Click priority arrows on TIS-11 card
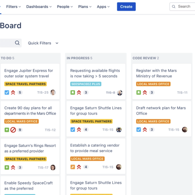This screenshot has height=195, width=195. click(145, 92)
